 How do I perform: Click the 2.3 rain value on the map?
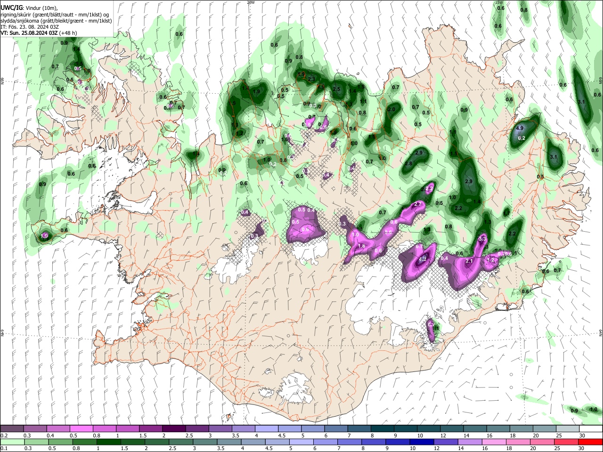(x=311, y=79)
